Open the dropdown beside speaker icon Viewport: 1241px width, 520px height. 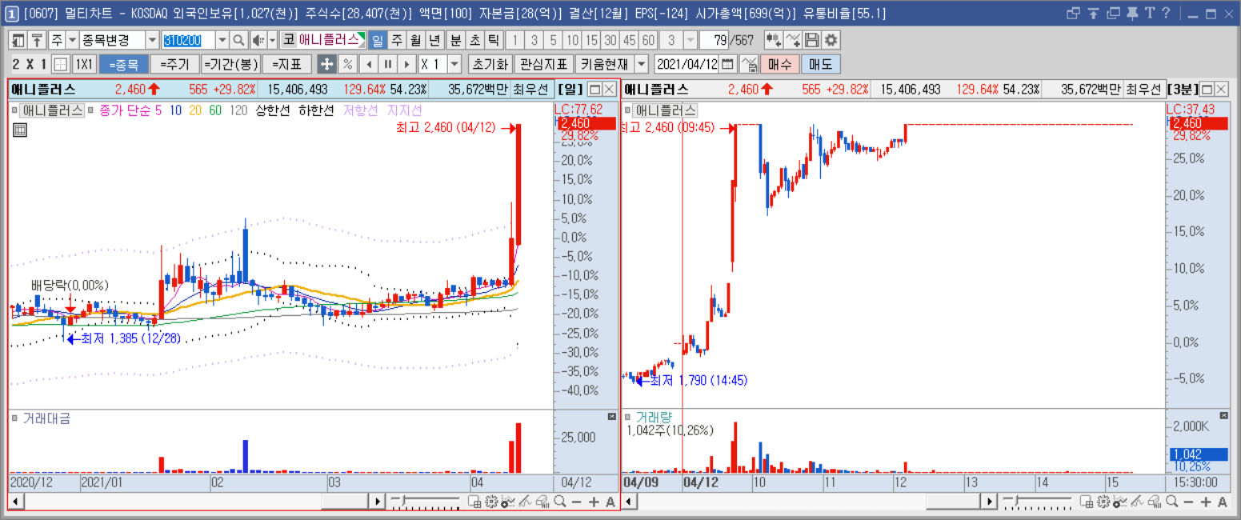(x=272, y=40)
